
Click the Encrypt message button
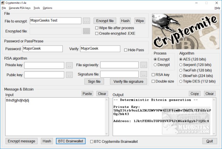[x=22, y=141]
